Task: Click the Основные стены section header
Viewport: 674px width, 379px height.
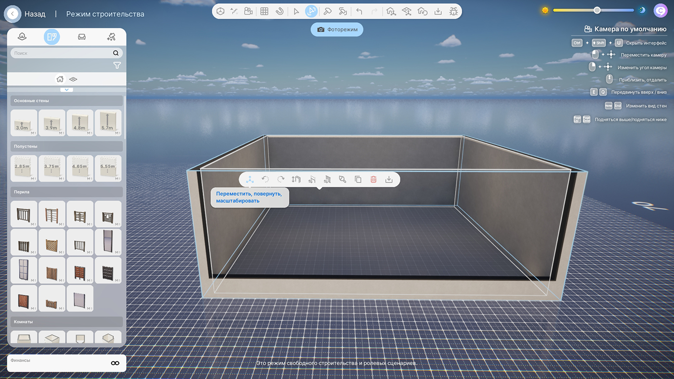Action: [66, 101]
